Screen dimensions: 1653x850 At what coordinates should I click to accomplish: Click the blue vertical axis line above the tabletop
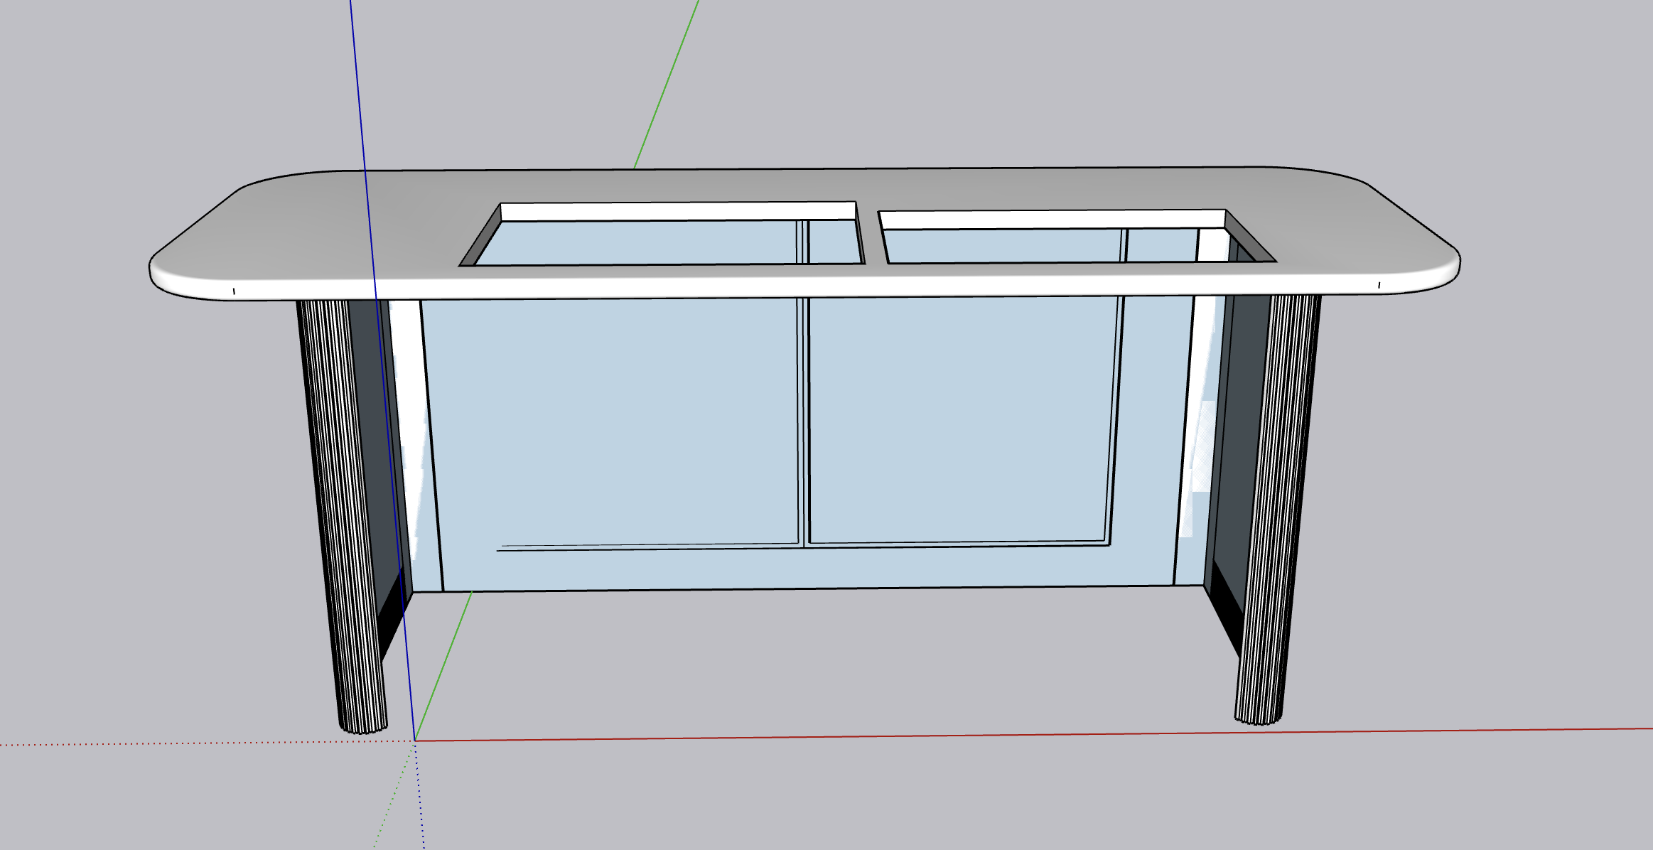click(x=357, y=85)
